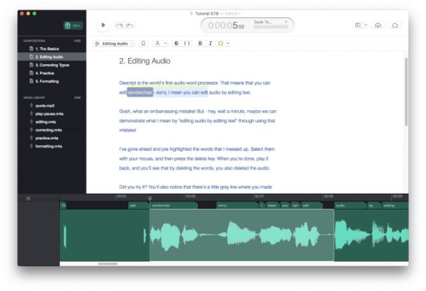Click the panel layout icon

pos(358,25)
